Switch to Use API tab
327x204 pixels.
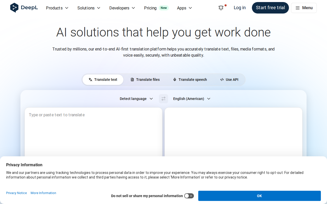pos(229,80)
